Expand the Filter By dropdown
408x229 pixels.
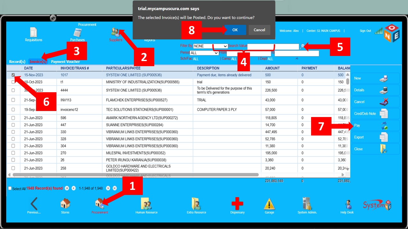[210, 46]
